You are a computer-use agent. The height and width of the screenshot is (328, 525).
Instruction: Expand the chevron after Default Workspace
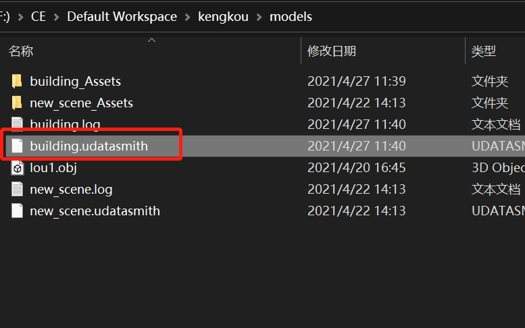click(188, 17)
